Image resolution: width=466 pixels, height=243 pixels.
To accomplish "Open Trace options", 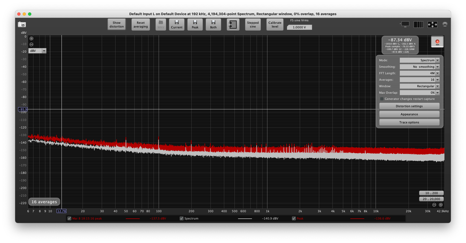I will click(x=409, y=122).
